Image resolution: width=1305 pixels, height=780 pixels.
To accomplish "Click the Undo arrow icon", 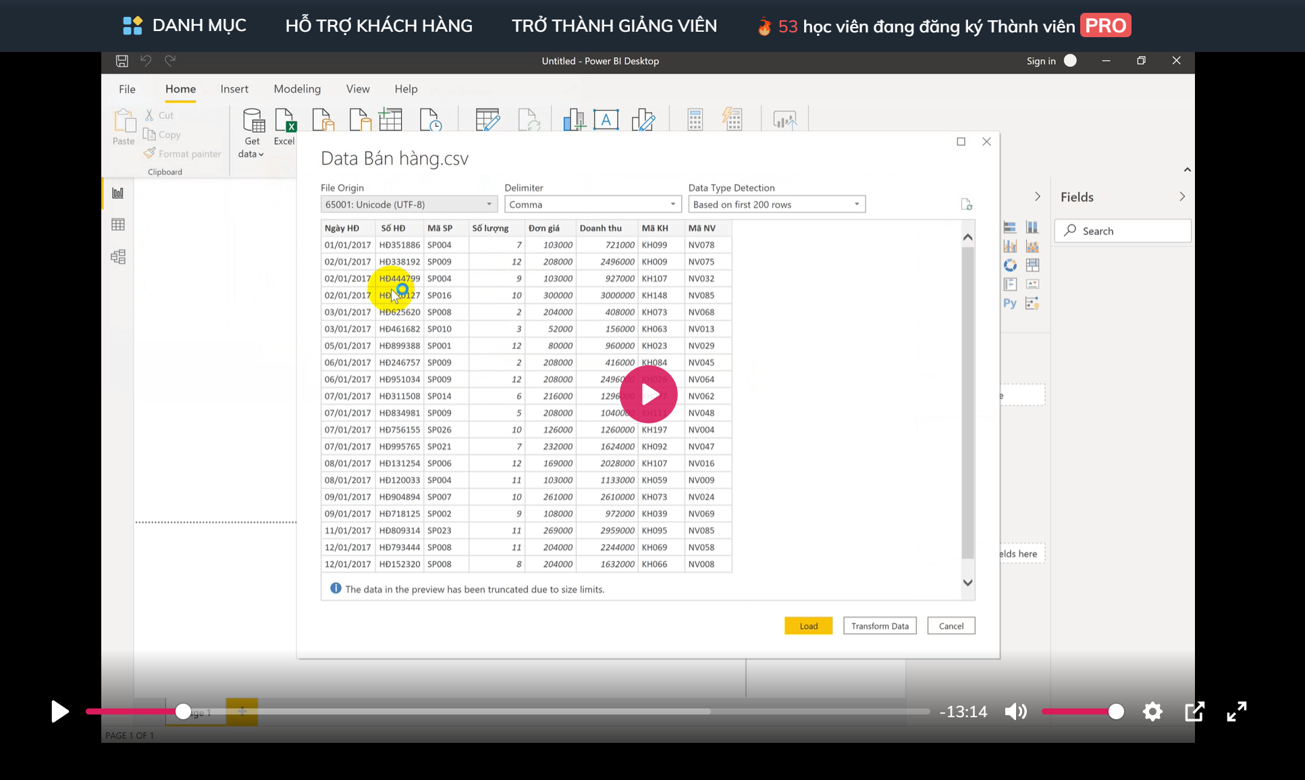I will [x=146, y=61].
